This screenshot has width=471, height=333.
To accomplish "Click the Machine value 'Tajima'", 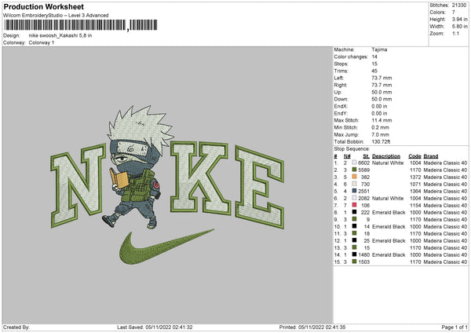I will 379,49.
